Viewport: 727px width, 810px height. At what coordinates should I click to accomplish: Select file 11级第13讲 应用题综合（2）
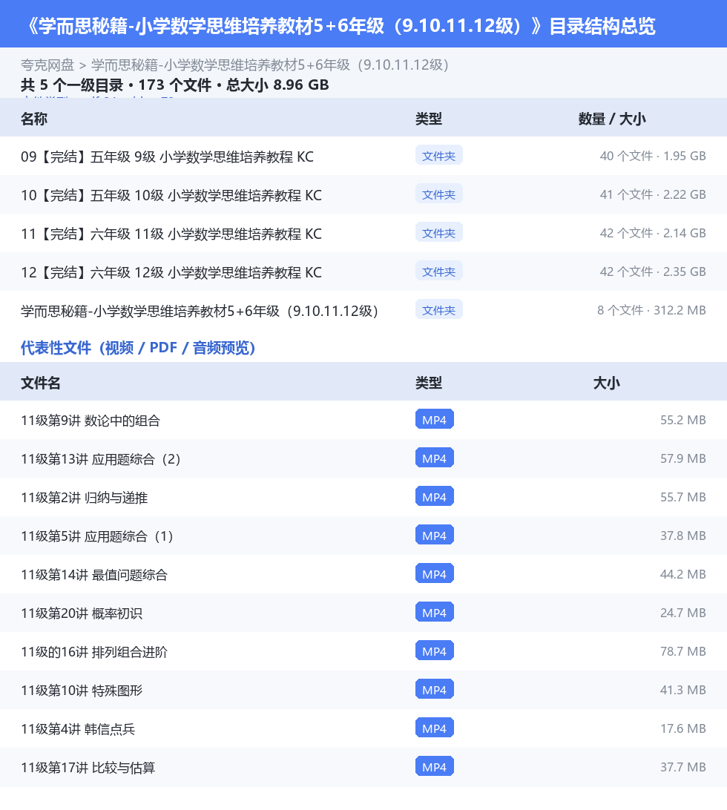pos(101,459)
